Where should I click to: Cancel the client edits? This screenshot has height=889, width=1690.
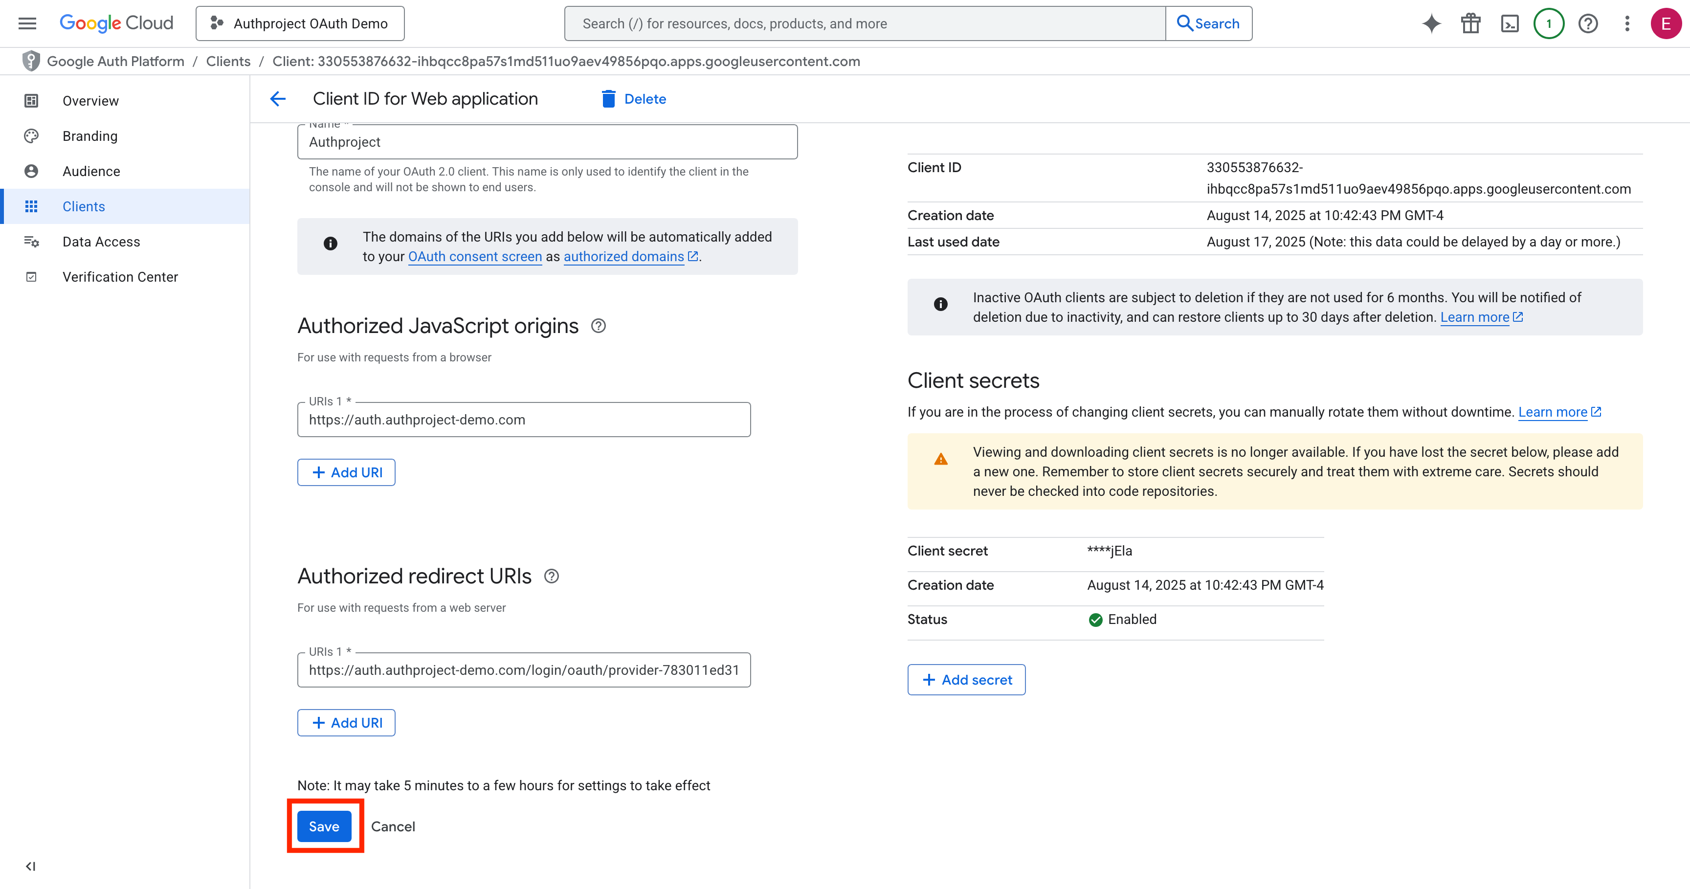point(393,827)
